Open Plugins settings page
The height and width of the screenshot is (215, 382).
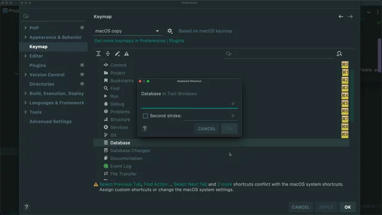point(38,65)
